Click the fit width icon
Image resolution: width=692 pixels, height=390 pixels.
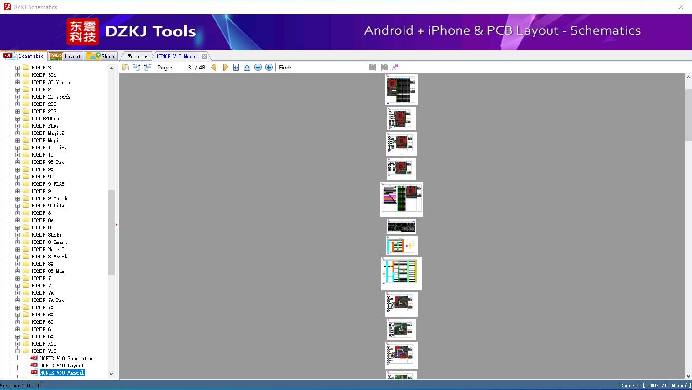pyautogui.click(x=236, y=67)
